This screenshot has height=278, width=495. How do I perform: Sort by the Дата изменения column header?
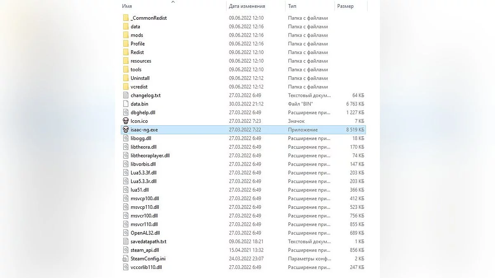(247, 6)
